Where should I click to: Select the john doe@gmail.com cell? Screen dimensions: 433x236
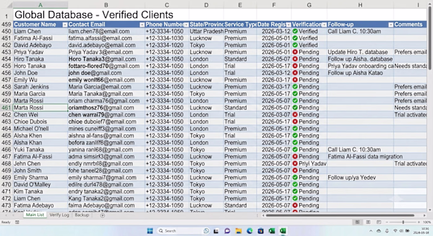106,73
